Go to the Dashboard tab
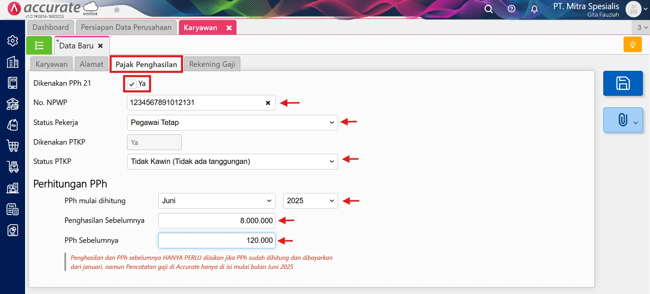 [50, 27]
